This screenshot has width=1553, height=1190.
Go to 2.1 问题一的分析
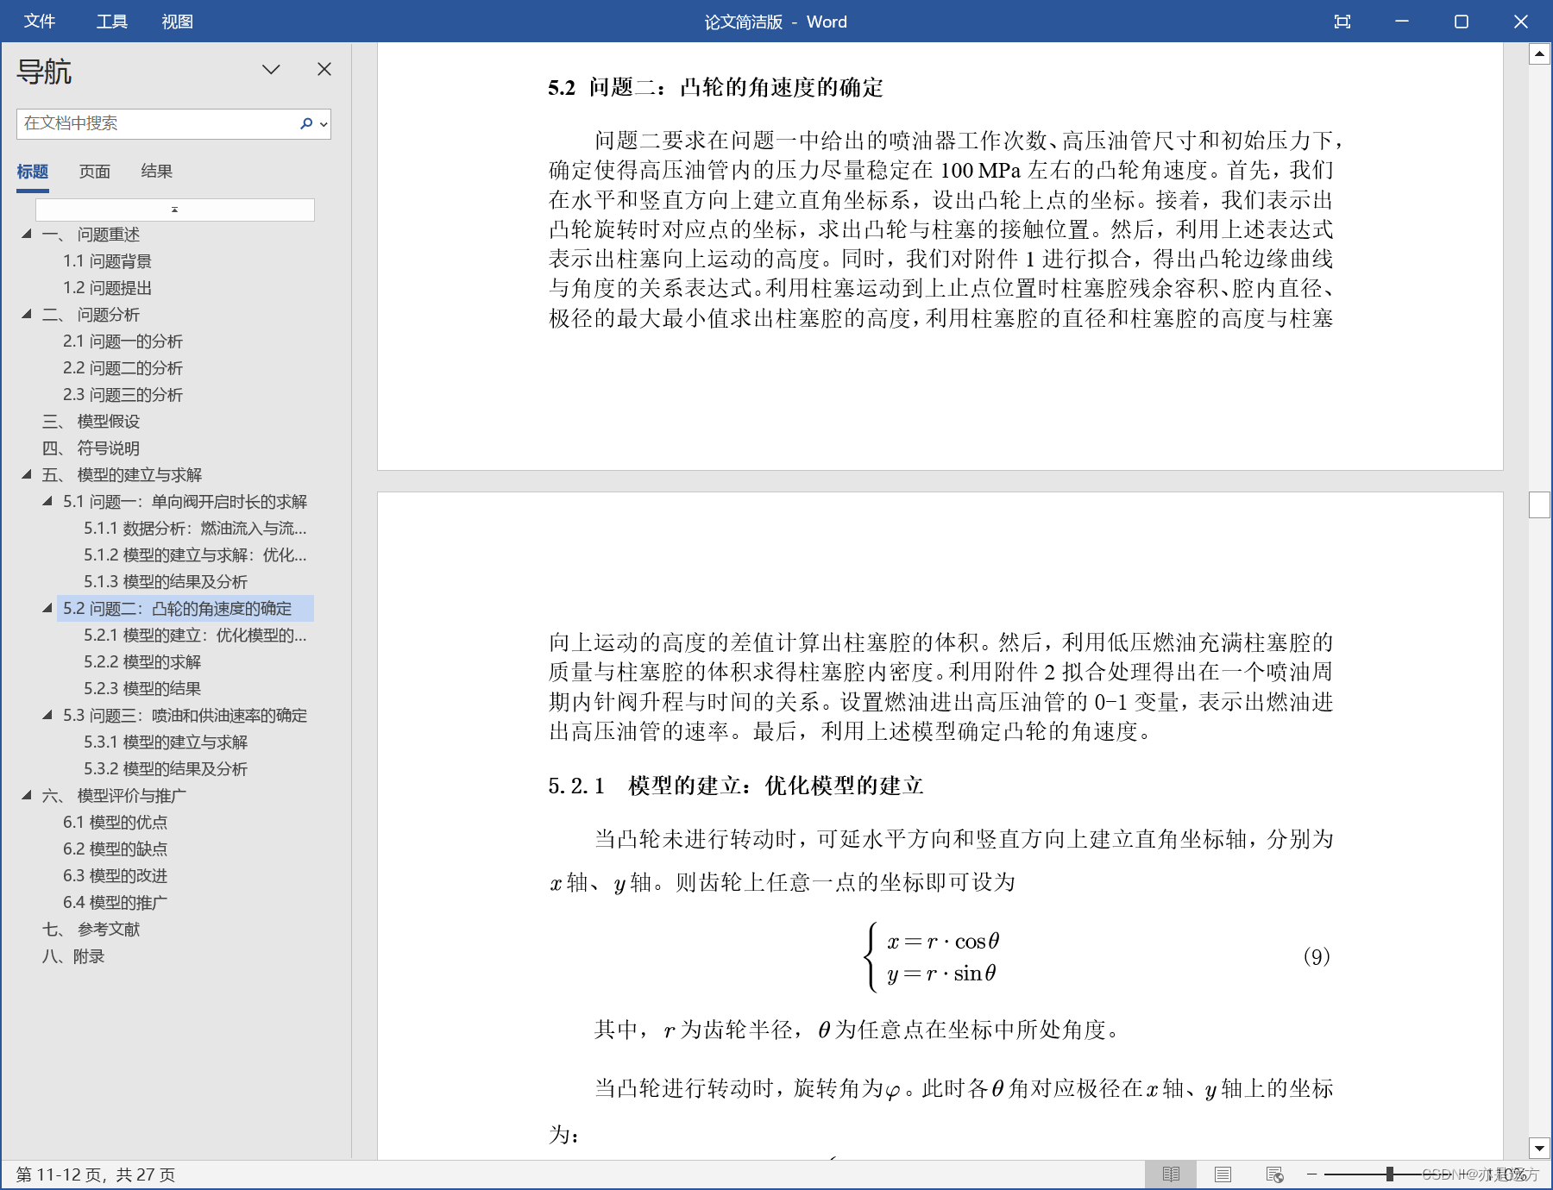[123, 341]
